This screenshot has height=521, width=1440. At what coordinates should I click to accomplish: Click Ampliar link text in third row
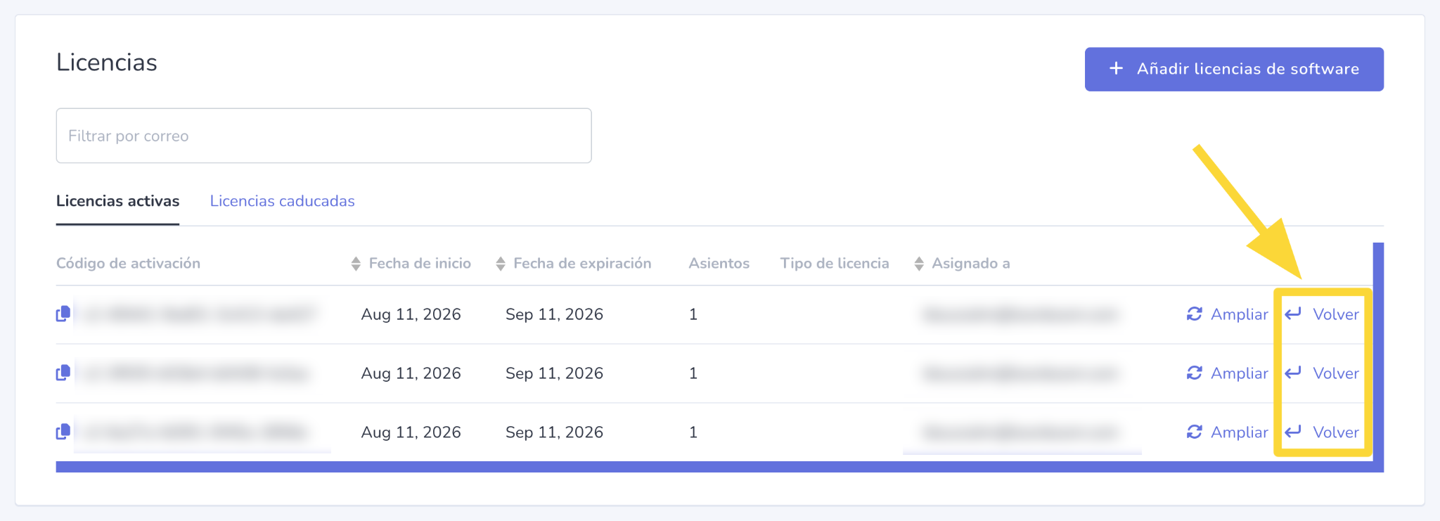pyautogui.click(x=1239, y=432)
